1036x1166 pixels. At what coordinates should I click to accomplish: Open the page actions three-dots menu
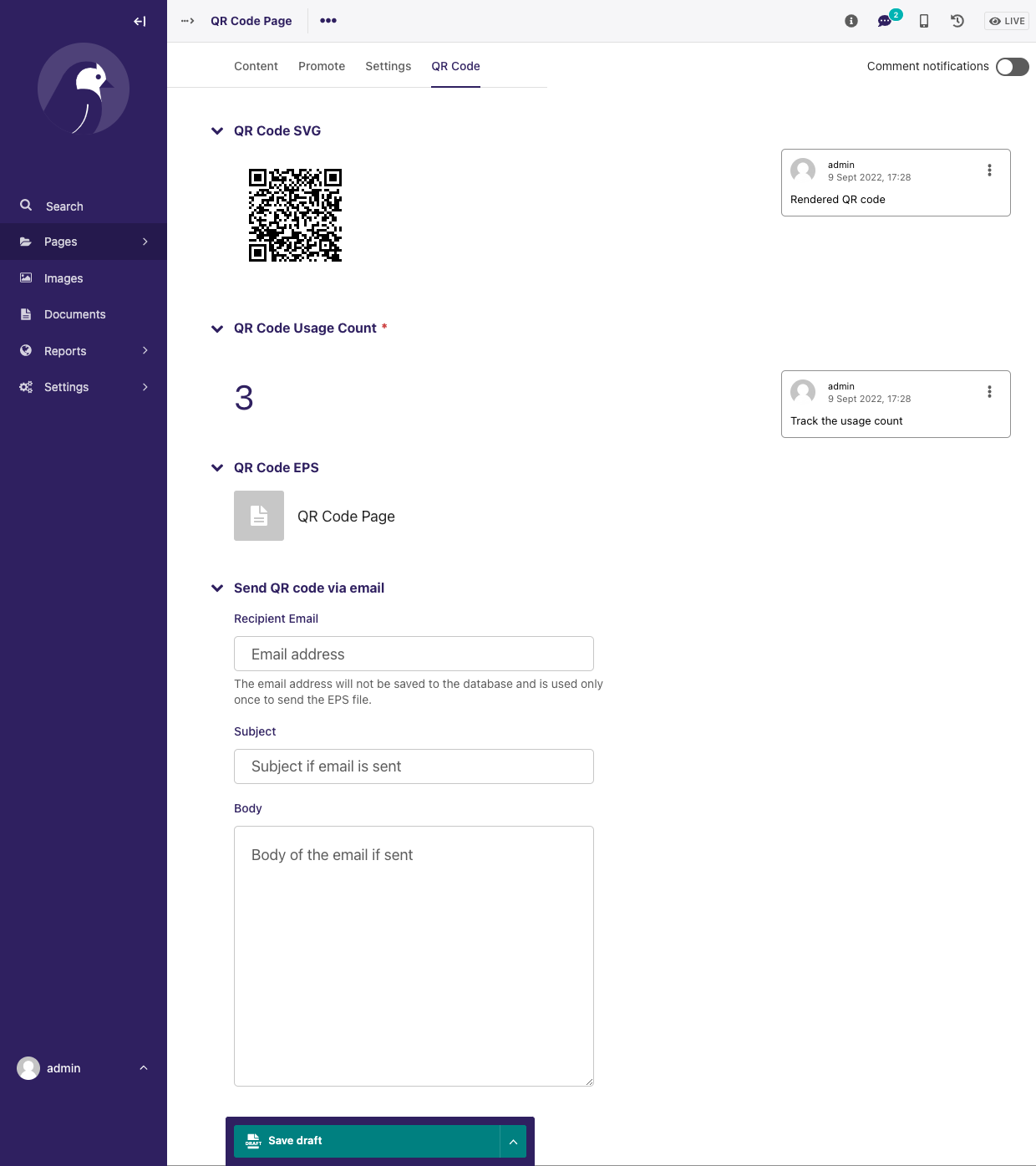click(328, 21)
